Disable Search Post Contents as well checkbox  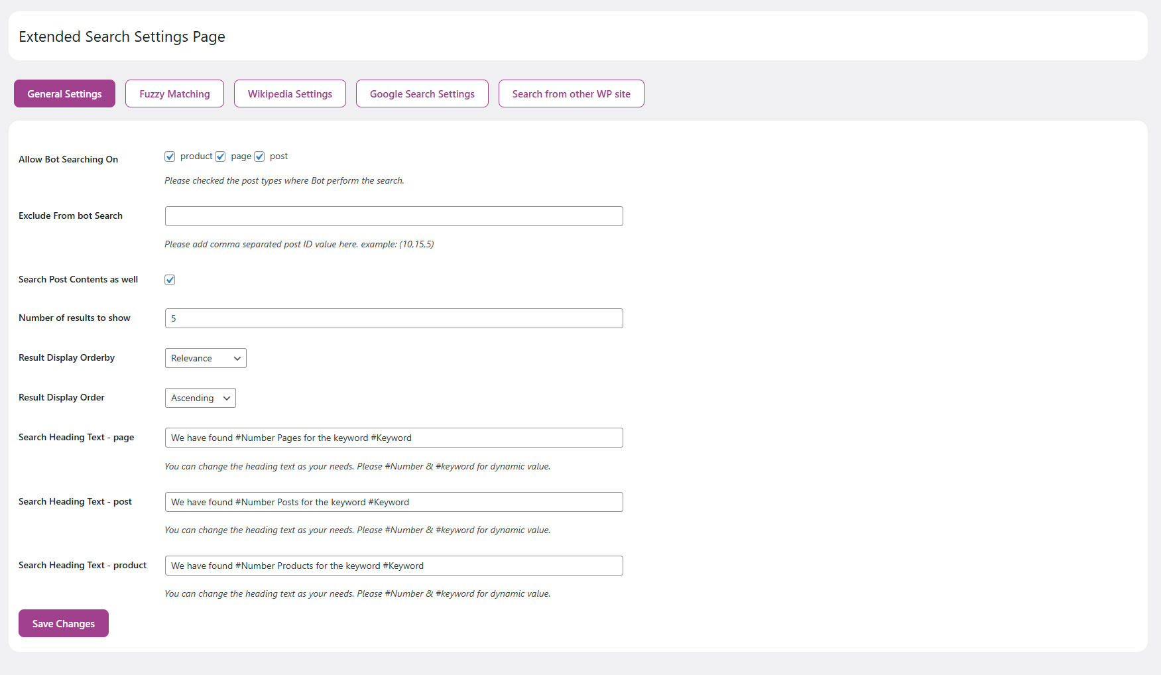pos(170,280)
